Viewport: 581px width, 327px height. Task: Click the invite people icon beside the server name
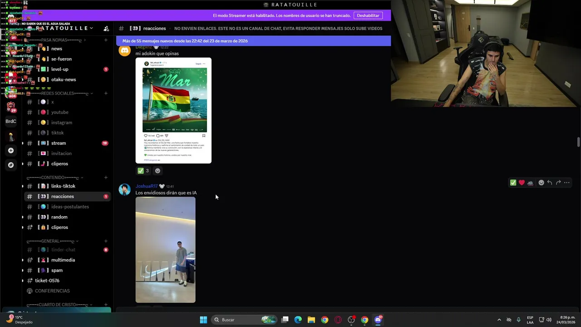pyautogui.click(x=106, y=29)
